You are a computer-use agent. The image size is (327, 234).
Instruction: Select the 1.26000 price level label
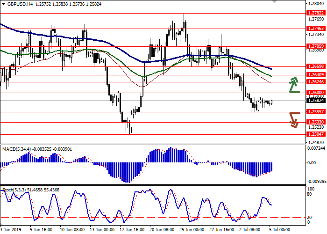pyautogui.click(x=316, y=93)
